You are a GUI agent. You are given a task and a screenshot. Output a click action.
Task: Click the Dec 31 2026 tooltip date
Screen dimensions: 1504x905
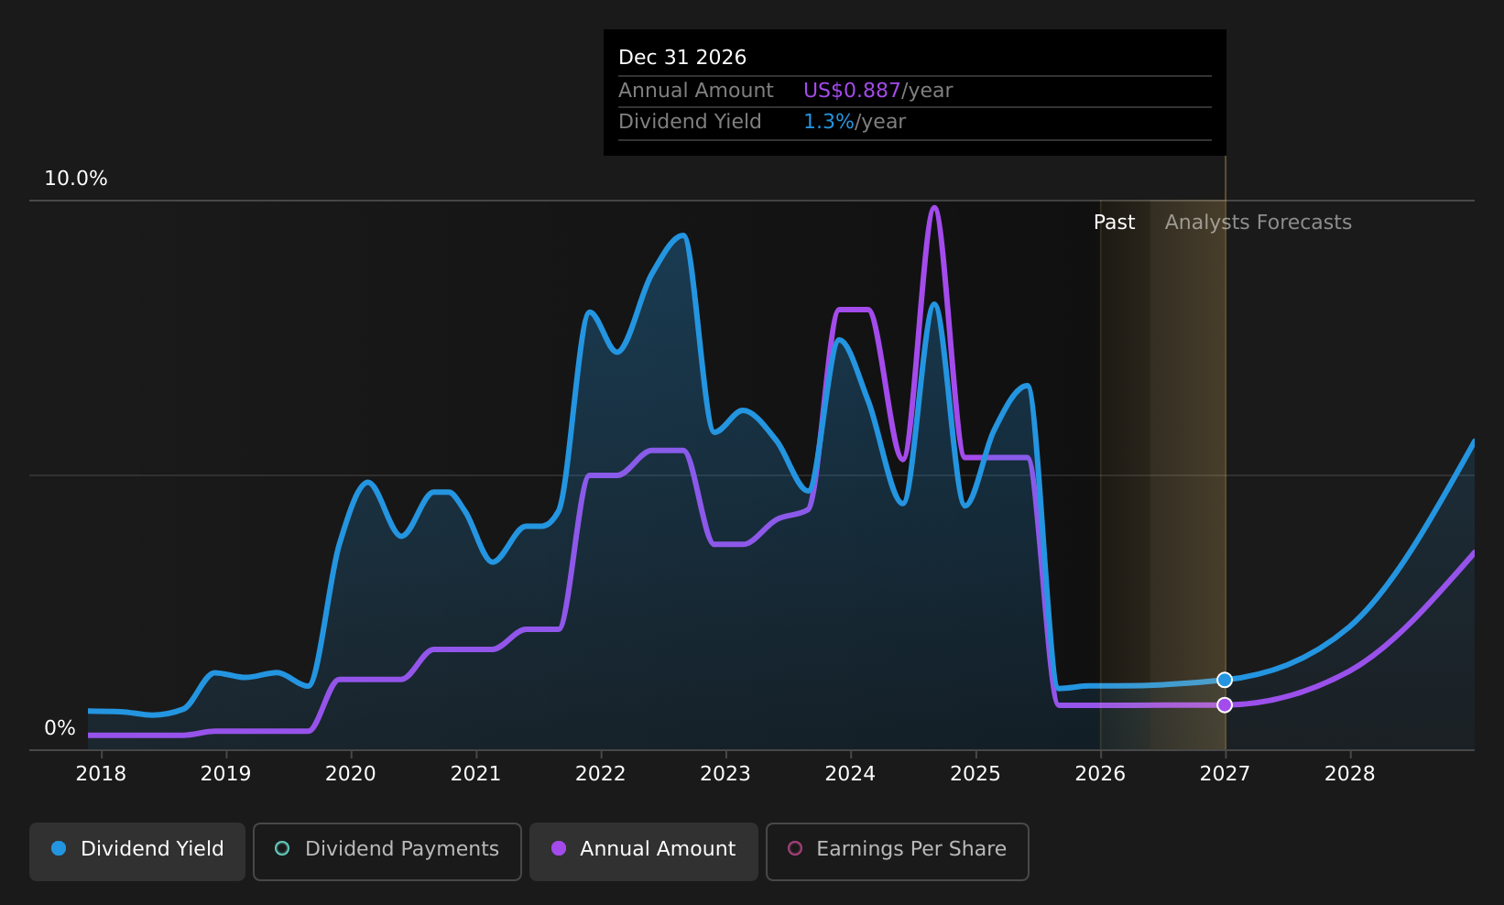pos(682,58)
